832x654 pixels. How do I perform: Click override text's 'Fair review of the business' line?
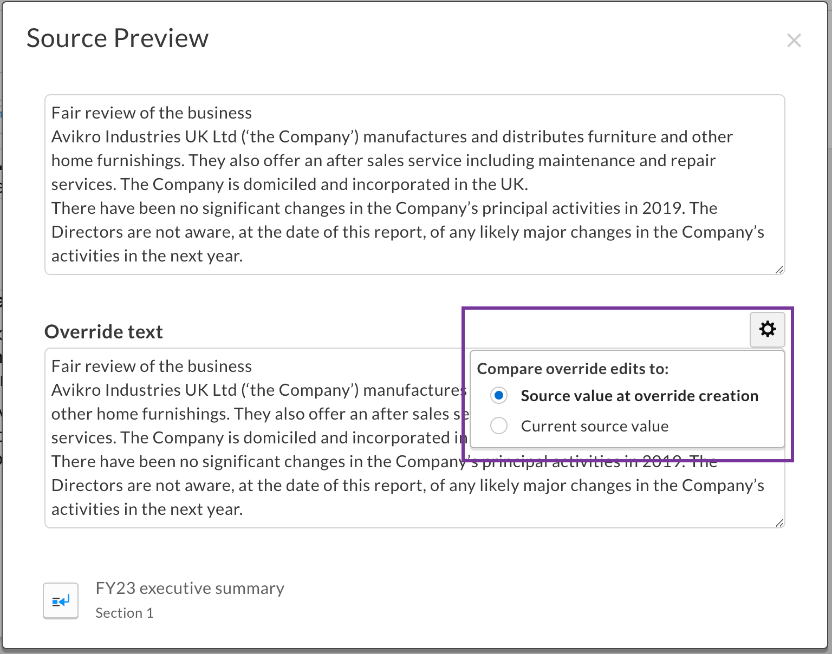(x=152, y=367)
